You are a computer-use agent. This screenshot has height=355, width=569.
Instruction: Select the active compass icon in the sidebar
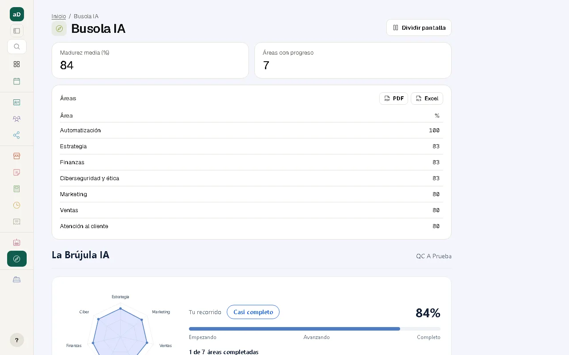coord(17,259)
